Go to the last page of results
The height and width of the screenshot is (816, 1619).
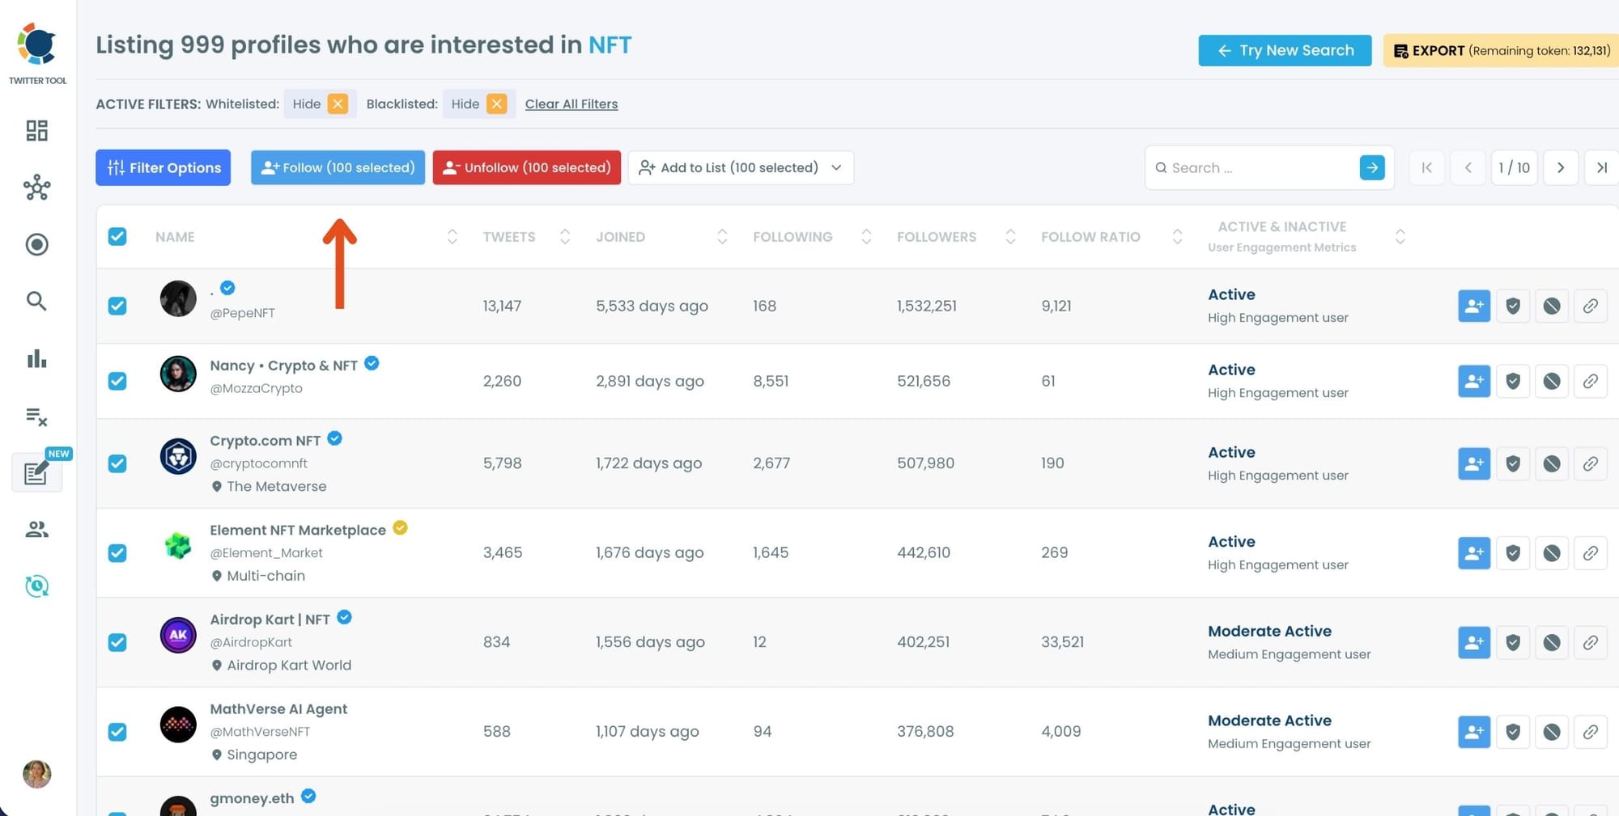click(1601, 167)
